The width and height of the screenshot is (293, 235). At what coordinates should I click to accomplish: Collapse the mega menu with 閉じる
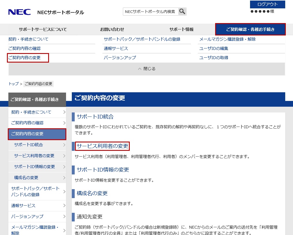(x=147, y=69)
